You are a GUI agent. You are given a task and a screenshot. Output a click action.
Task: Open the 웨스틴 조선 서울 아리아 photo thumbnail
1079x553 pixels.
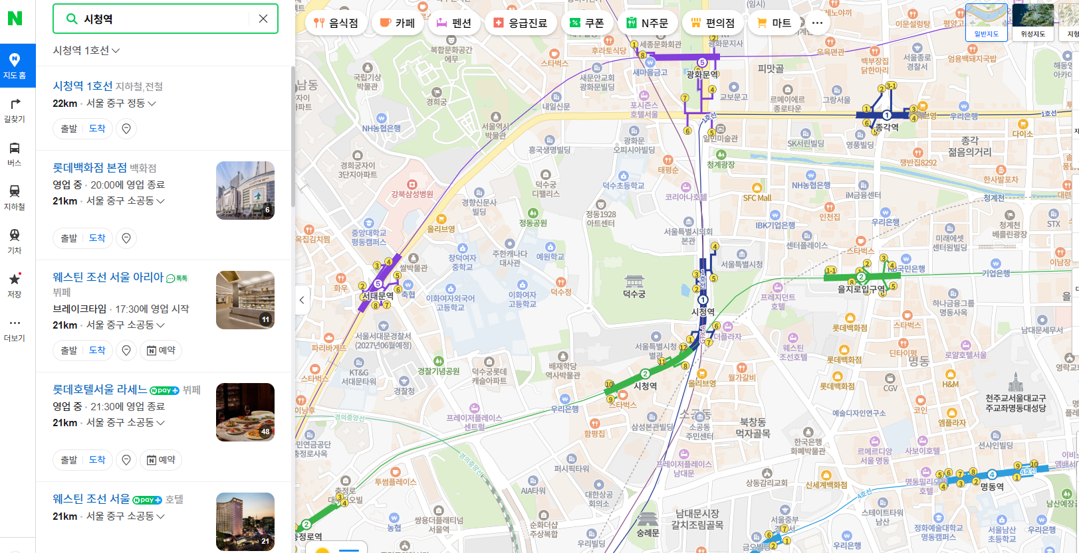[245, 300]
